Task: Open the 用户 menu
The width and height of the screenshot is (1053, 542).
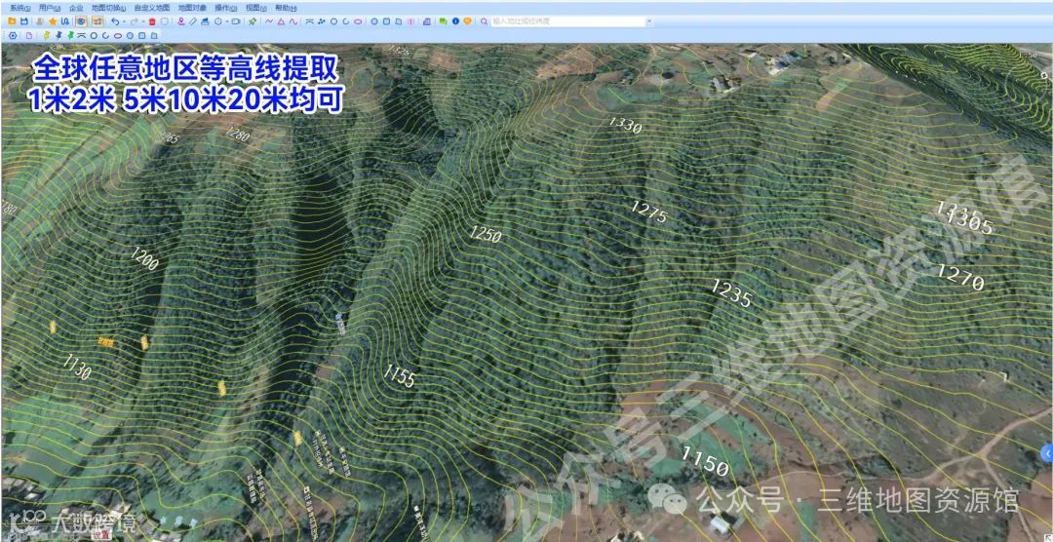Action: 50,8
